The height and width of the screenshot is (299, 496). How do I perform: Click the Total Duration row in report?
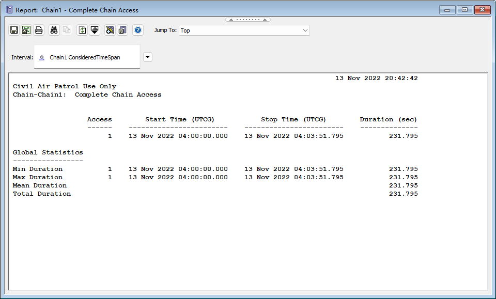(42, 194)
